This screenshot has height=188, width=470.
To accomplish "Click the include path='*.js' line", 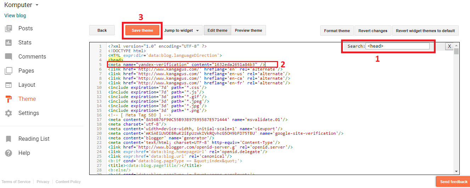I will coord(156,92).
